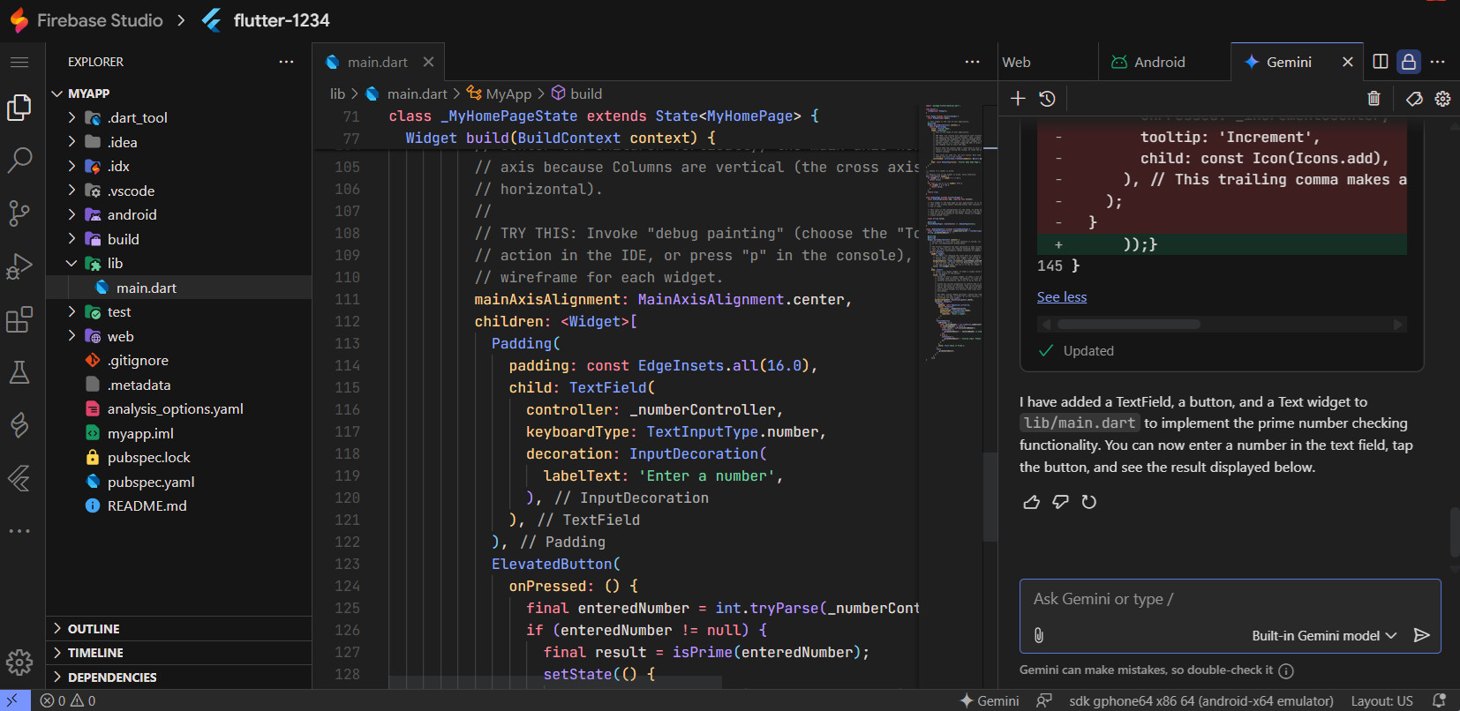Show info about Gemini mistakes
The width and height of the screenshot is (1460, 711).
(x=1286, y=671)
